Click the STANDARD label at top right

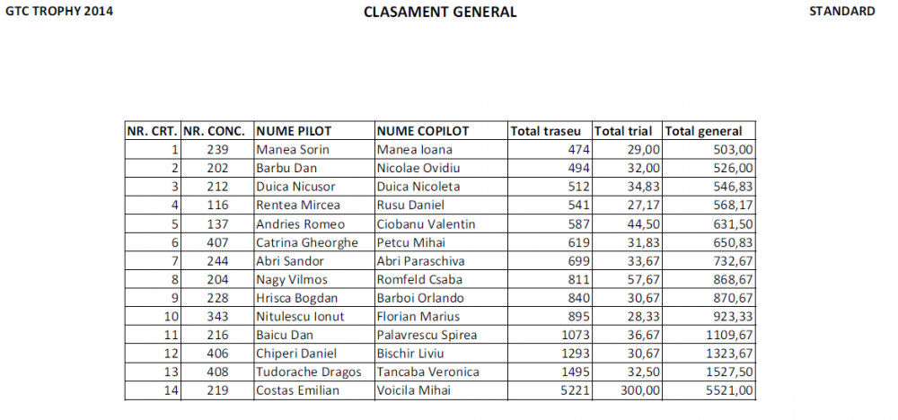[x=842, y=12]
